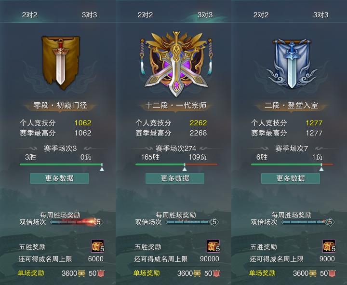
Task: Click the gold coin icon beside 3600 in left panel
Action: [x=81, y=273]
